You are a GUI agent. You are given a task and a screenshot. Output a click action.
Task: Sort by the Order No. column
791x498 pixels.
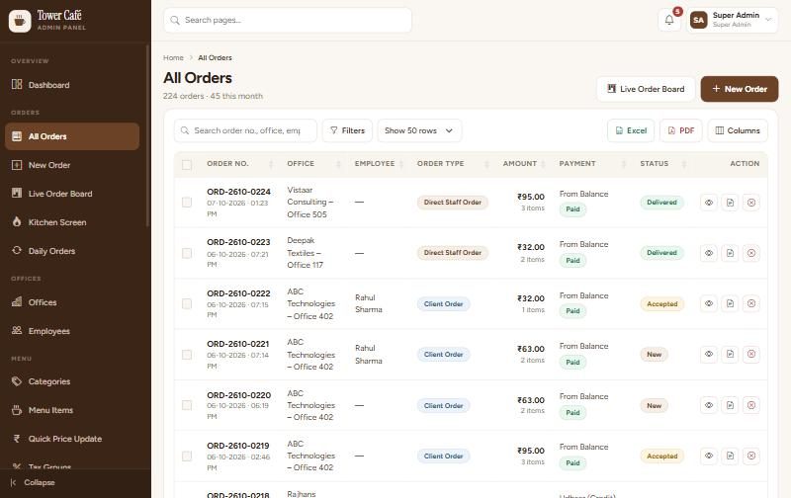point(240,164)
